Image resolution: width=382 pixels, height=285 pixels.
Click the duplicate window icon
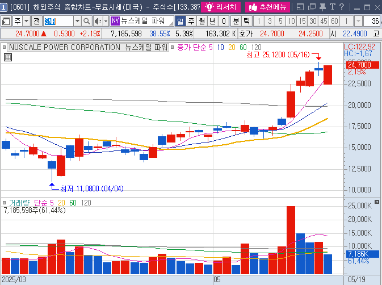pos(312,7)
